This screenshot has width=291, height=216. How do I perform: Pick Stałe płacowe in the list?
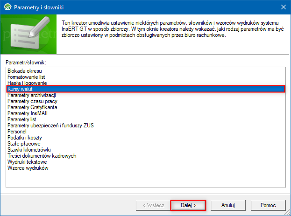tap(146, 144)
